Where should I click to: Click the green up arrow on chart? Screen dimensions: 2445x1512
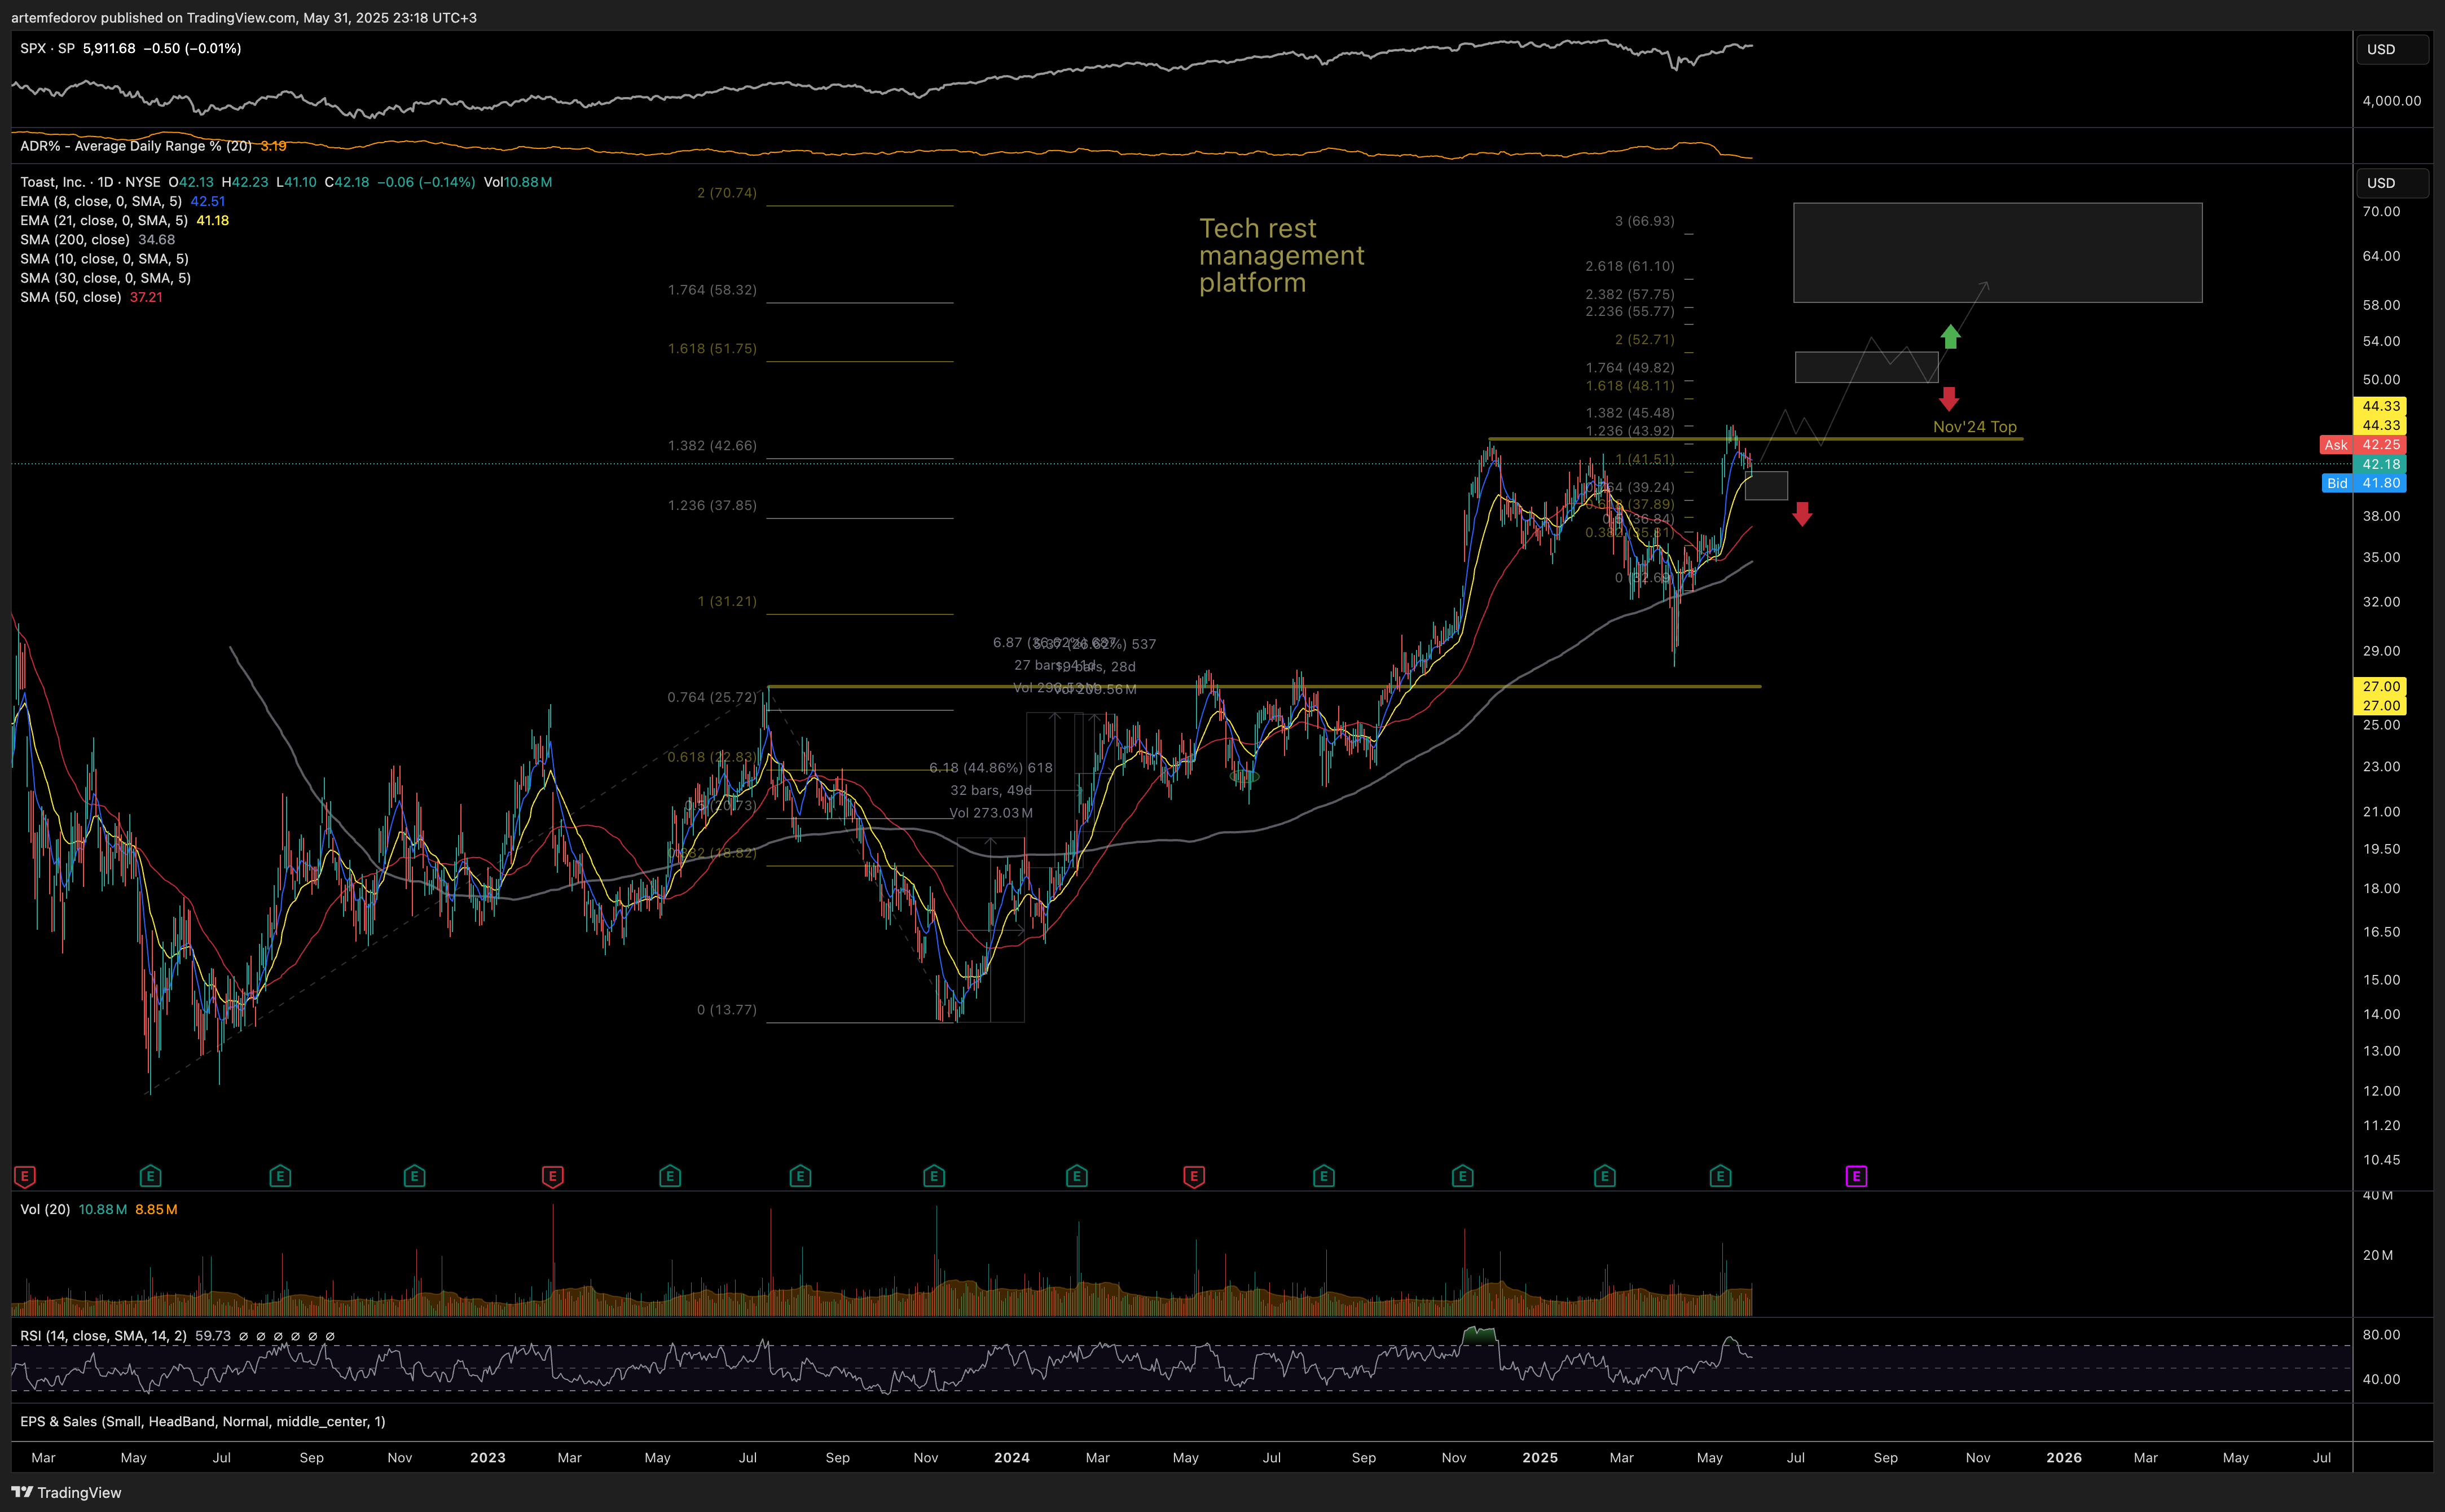pyautogui.click(x=1950, y=336)
